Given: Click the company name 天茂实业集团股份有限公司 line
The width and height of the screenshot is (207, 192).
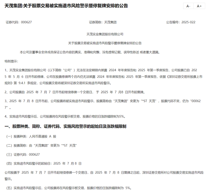Looking at the screenshot, I should pos(105,34).
